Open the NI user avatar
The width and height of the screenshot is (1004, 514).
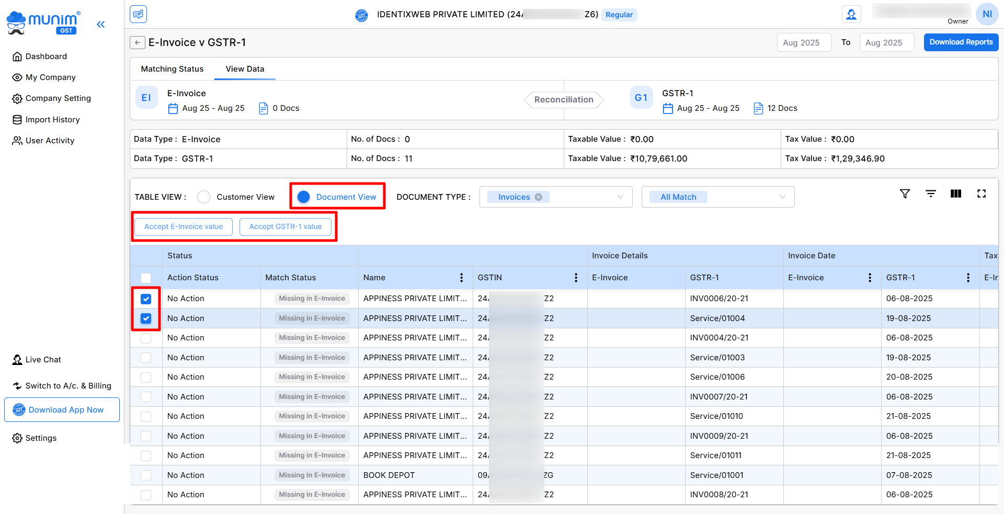tap(987, 14)
